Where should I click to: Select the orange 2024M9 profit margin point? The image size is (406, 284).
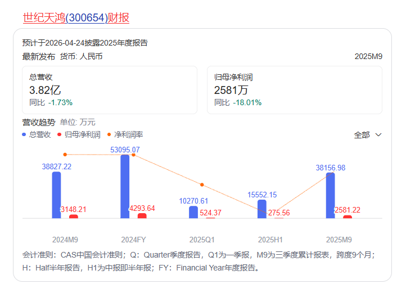coord(65,154)
